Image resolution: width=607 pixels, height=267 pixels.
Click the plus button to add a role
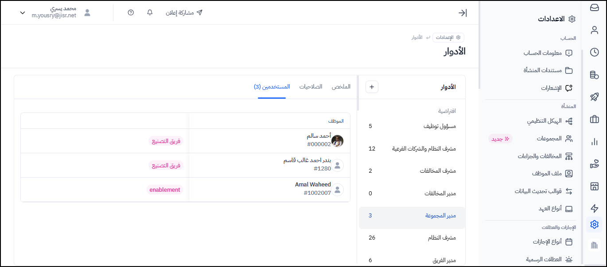(372, 87)
